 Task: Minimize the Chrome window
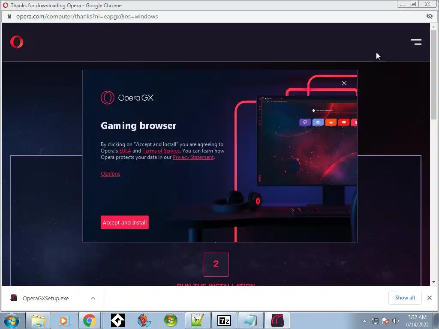click(402, 4)
